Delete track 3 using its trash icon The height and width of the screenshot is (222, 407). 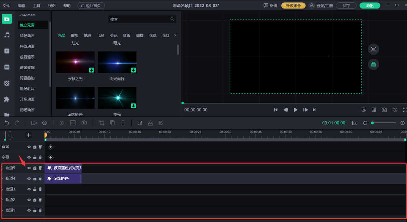click(x=40, y=189)
